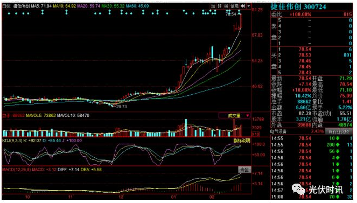357x203 pixels.
Task: Open the 信息 info toolbar button
Action: point(234,6)
